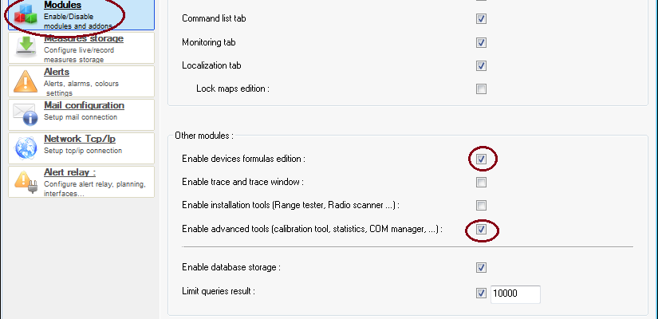This screenshot has width=658, height=319.
Task: Check Enable trace and trace window
Action: pos(481,182)
